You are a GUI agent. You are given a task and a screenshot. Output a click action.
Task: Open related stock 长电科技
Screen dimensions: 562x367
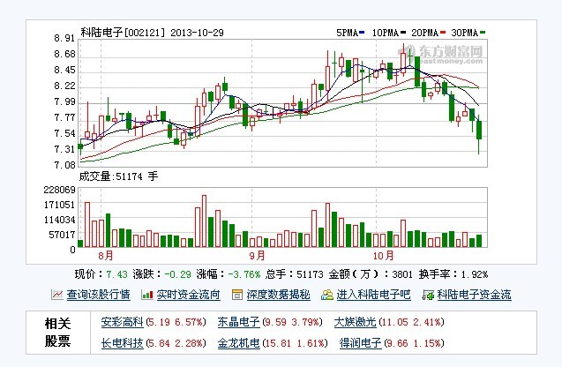[x=122, y=343]
